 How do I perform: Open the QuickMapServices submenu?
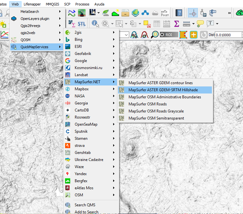point(37,47)
